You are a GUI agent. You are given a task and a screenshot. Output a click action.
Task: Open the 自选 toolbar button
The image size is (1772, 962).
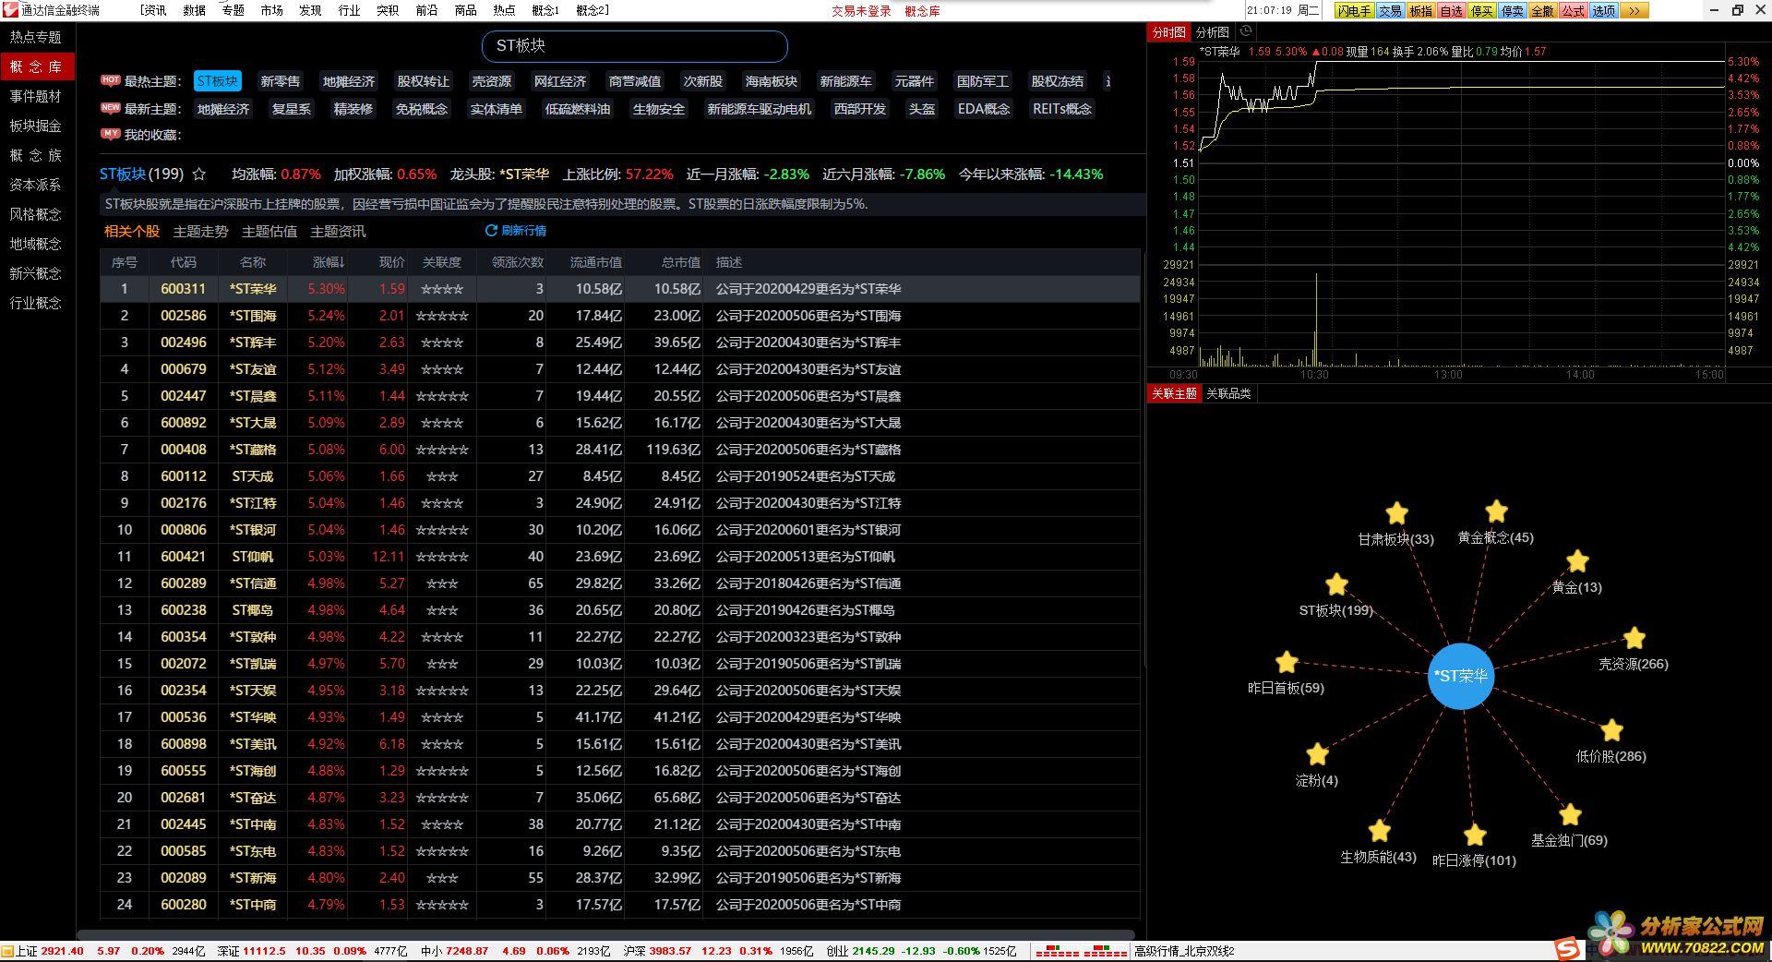[x=1452, y=11]
